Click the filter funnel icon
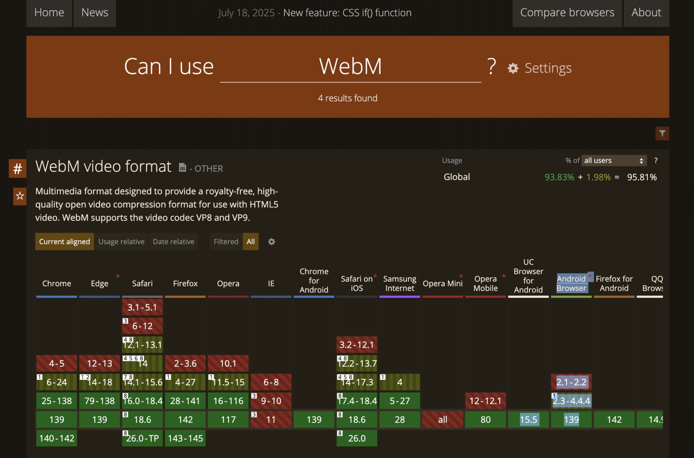Image resolution: width=694 pixels, height=458 pixels. point(662,133)
